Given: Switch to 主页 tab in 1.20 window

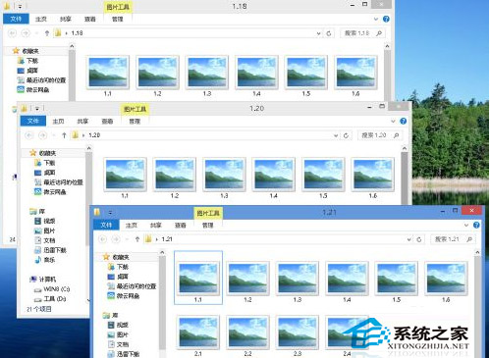Looking at the screenshot, I should 58,122.
